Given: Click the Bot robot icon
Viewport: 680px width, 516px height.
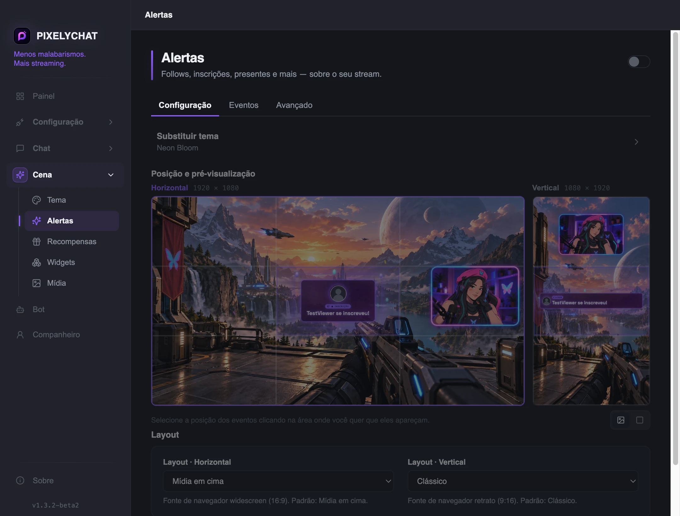Looking at the screenshot, I should pyautogui.click(x=20, y=310).
